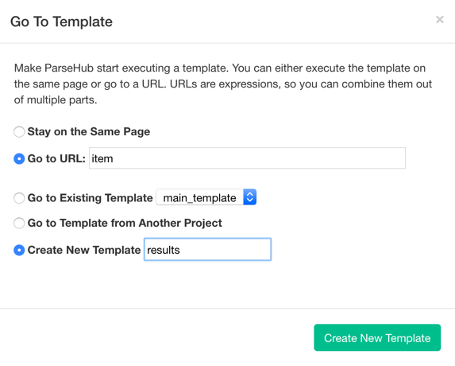This screenshot has width=455, height=366.
Task: Click the Stay on the Same Page label
Action: (89, 132)
